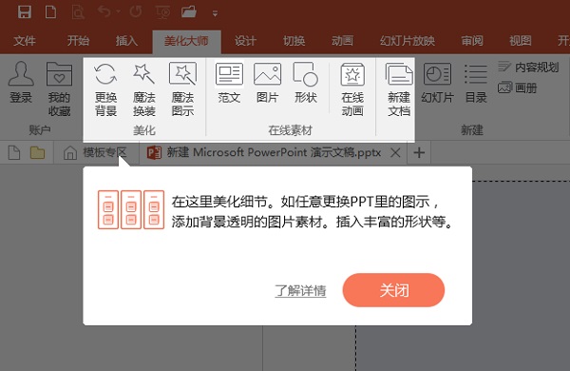Screen dimensions: 570x371
Task: Click the new file icon on document tab bar
Action: (x=14, y=152)
